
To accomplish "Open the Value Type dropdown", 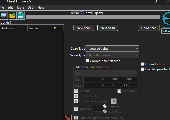I will pyautogui.click(x=112, y=55).
